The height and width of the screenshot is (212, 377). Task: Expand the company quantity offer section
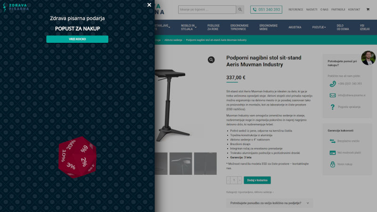coord(269,203)
